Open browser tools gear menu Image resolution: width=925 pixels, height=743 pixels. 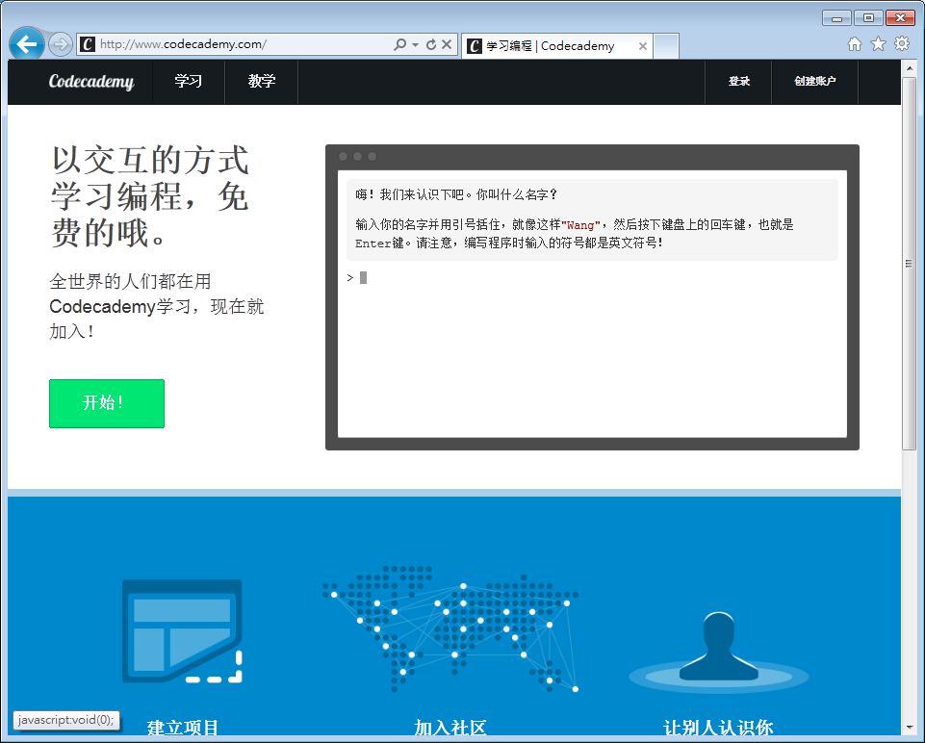(902, 43)
